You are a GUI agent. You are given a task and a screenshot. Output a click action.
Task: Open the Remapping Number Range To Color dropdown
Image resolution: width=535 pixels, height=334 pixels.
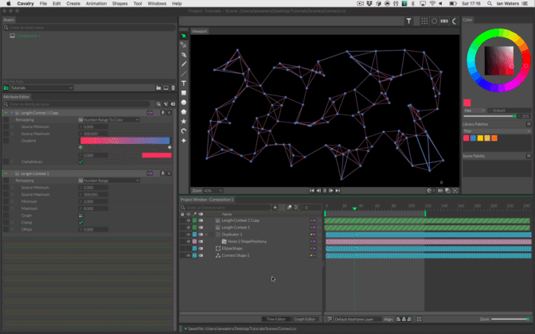pyautogui.click(x=110, y=119)
